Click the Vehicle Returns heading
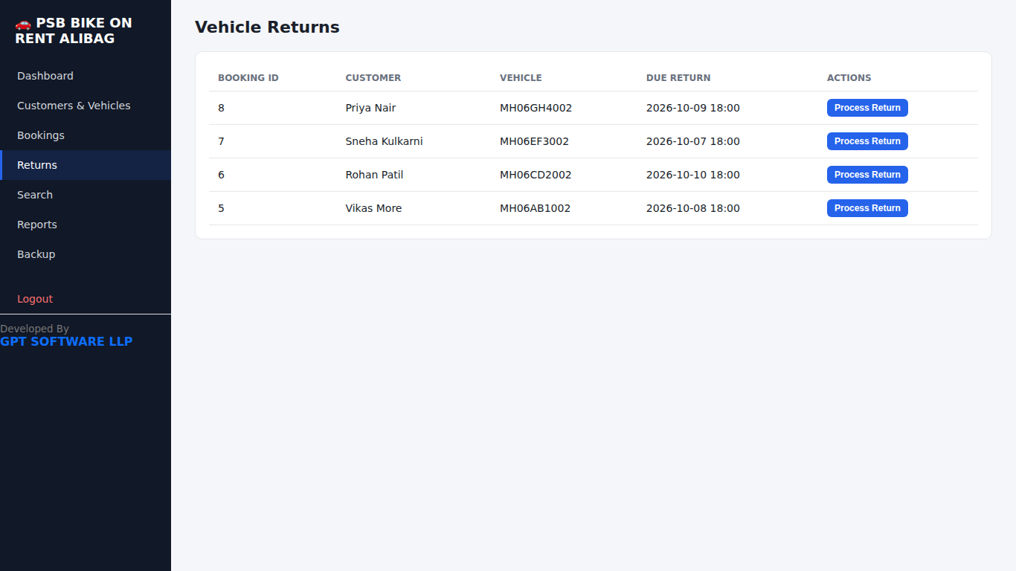Viewport: 1016px width, 571px height. point(267,27)
